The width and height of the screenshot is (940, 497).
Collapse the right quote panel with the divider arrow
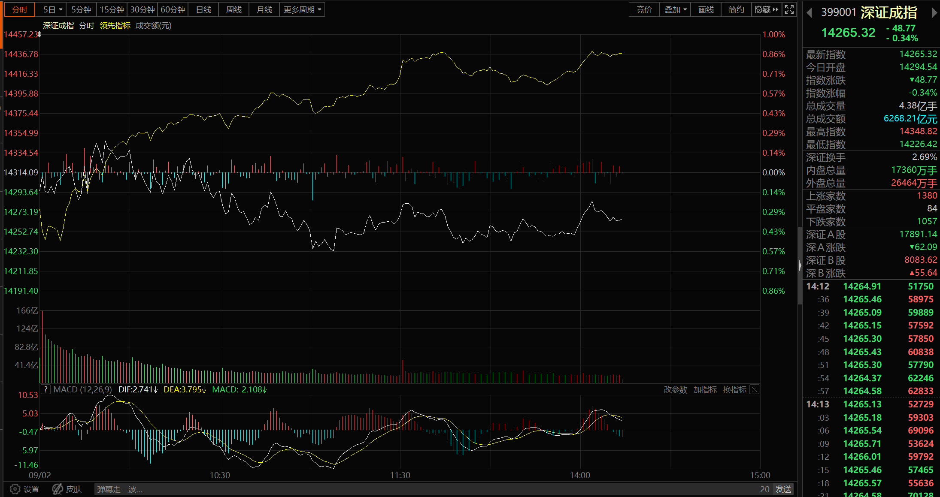(800, 266)
